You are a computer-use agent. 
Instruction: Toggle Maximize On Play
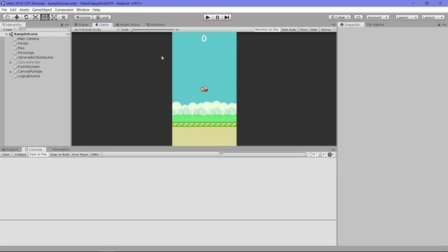(x=267, y=29)
